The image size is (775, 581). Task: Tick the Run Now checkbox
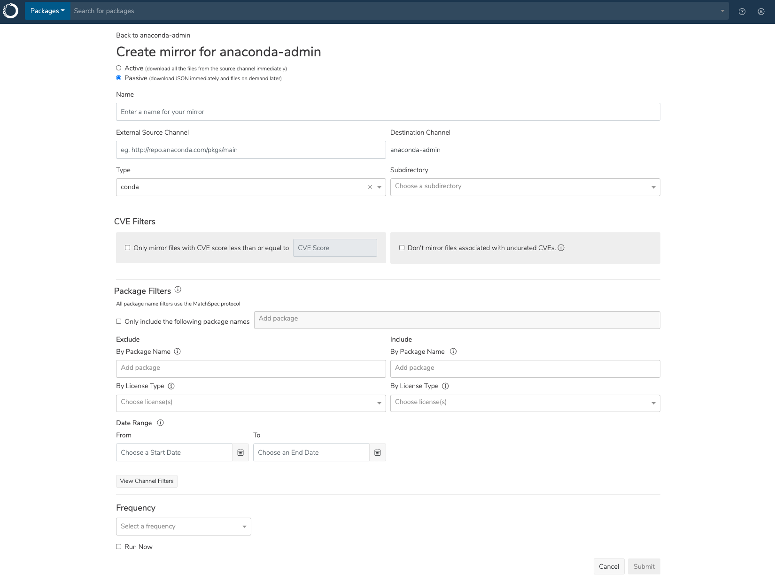[x=119, y=547]
